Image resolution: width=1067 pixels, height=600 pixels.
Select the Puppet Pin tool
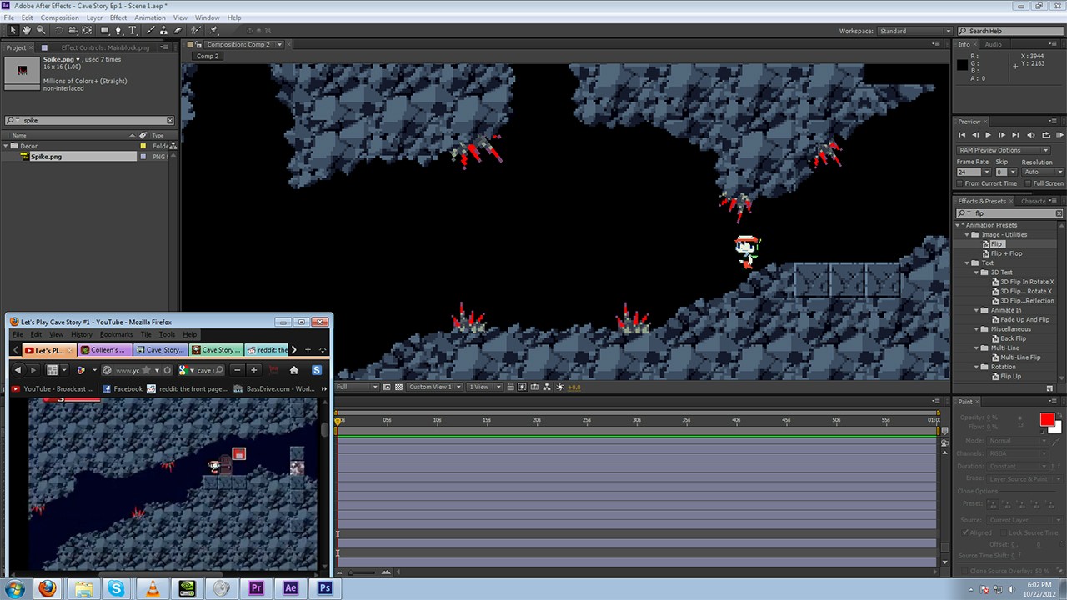[x=214, y=30]
